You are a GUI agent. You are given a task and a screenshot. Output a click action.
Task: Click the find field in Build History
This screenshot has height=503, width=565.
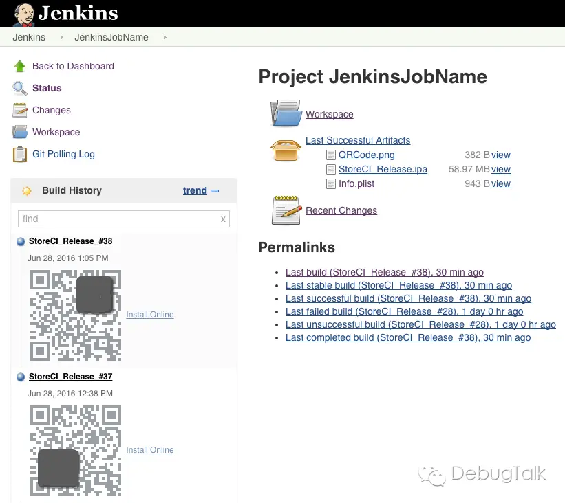120,218
